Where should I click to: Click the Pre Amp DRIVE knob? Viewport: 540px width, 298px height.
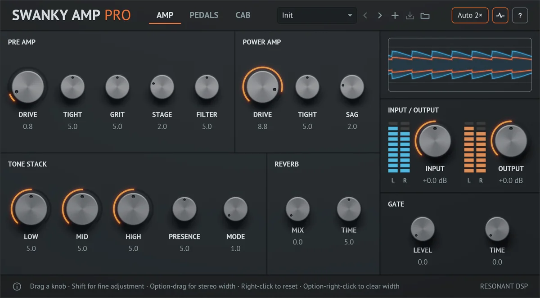coord(27,87)
